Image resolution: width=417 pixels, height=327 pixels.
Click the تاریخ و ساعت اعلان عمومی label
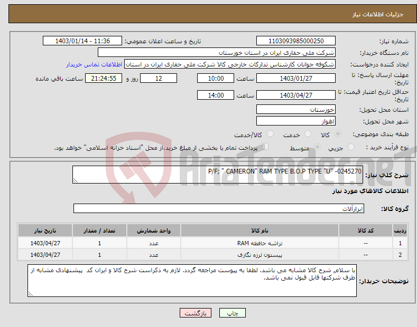pos(163,41)
